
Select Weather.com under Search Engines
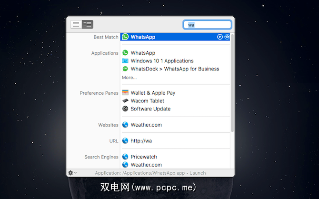pyautogui.click(x=146, y=165)
